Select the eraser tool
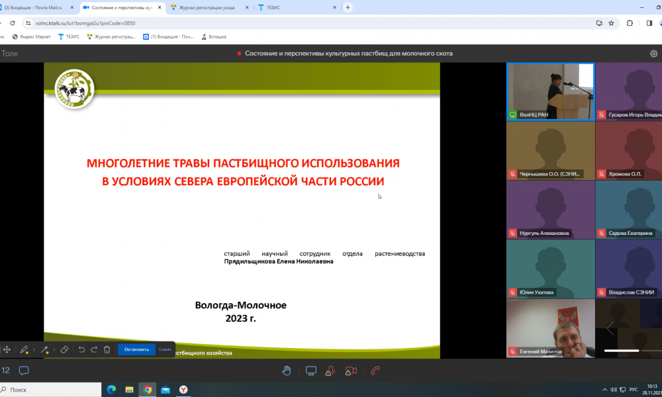This screenshot has height=397, width=662. point(64,349)
